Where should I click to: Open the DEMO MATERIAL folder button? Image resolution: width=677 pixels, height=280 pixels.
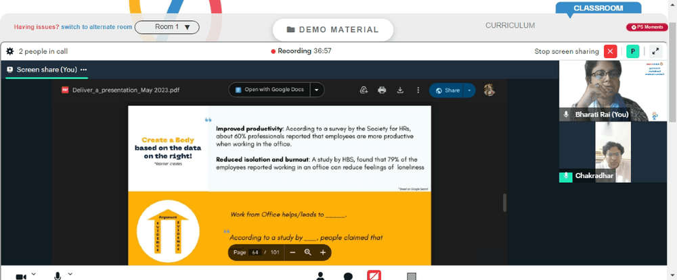coord(333,30)
